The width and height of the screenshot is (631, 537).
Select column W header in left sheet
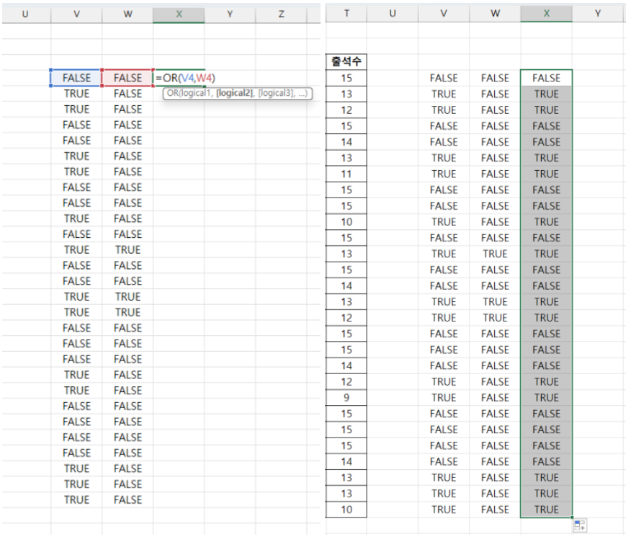coord(127,14)
